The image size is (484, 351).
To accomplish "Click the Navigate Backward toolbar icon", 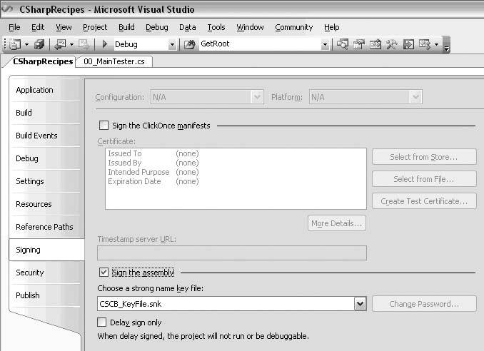I will 59,44.
